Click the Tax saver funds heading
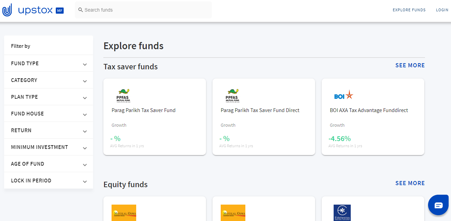The image size is (451, 221). [131, 67]
